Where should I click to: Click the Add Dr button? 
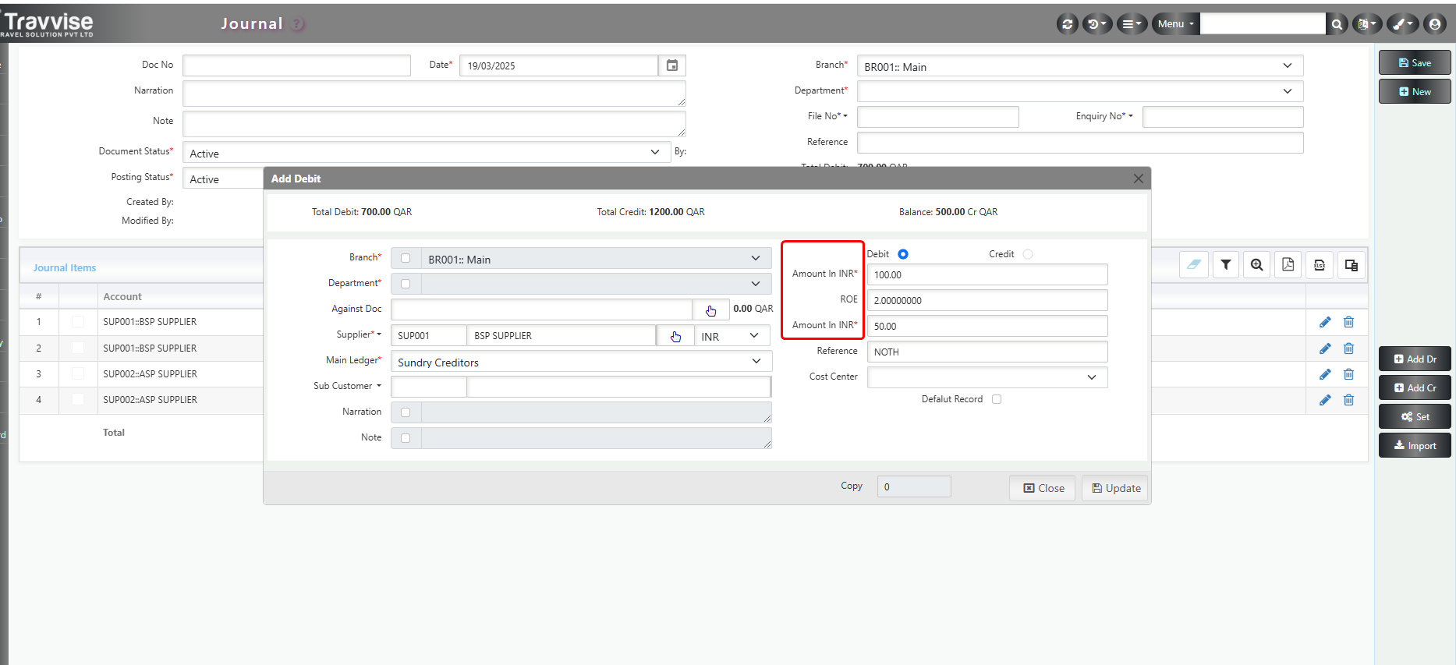[1415, 359]
